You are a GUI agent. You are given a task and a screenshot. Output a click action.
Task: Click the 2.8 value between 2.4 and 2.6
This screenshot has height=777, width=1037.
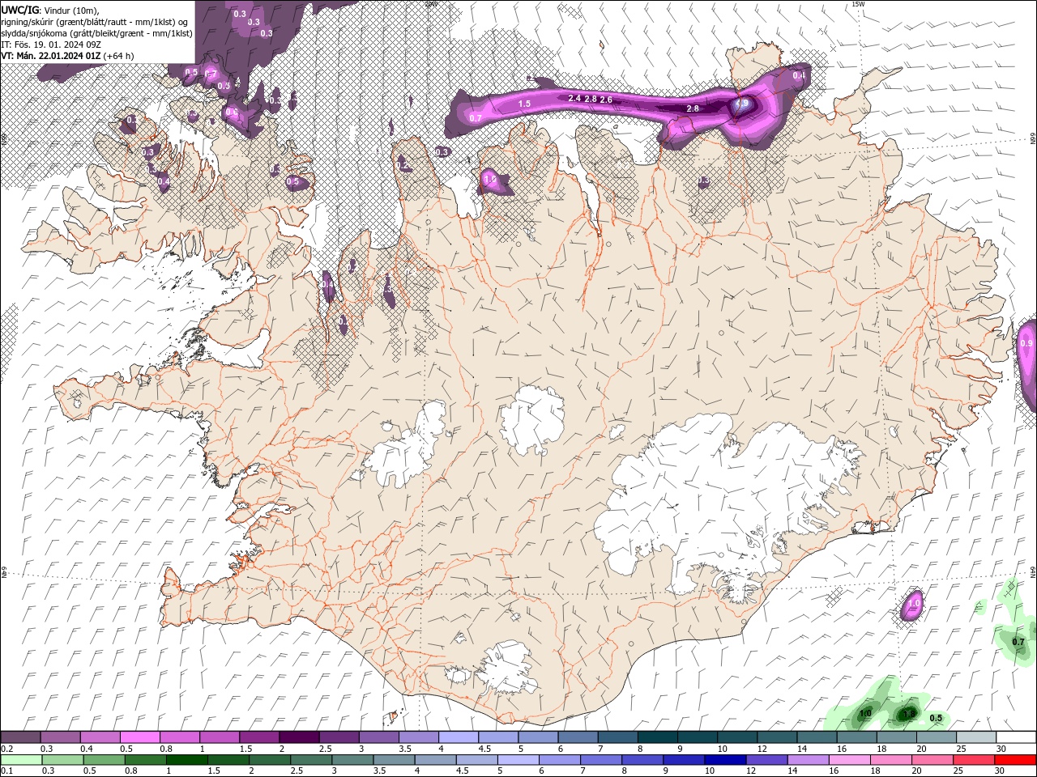click(590, 99)
